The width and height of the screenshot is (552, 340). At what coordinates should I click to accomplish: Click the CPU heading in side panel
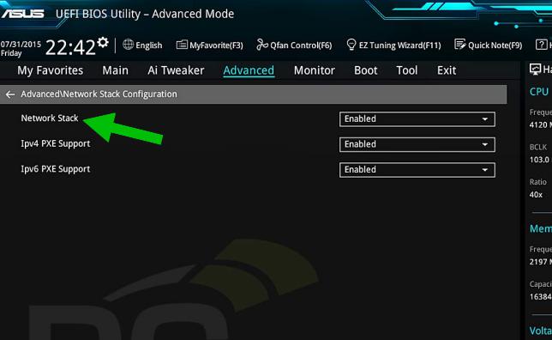(539, 91)
